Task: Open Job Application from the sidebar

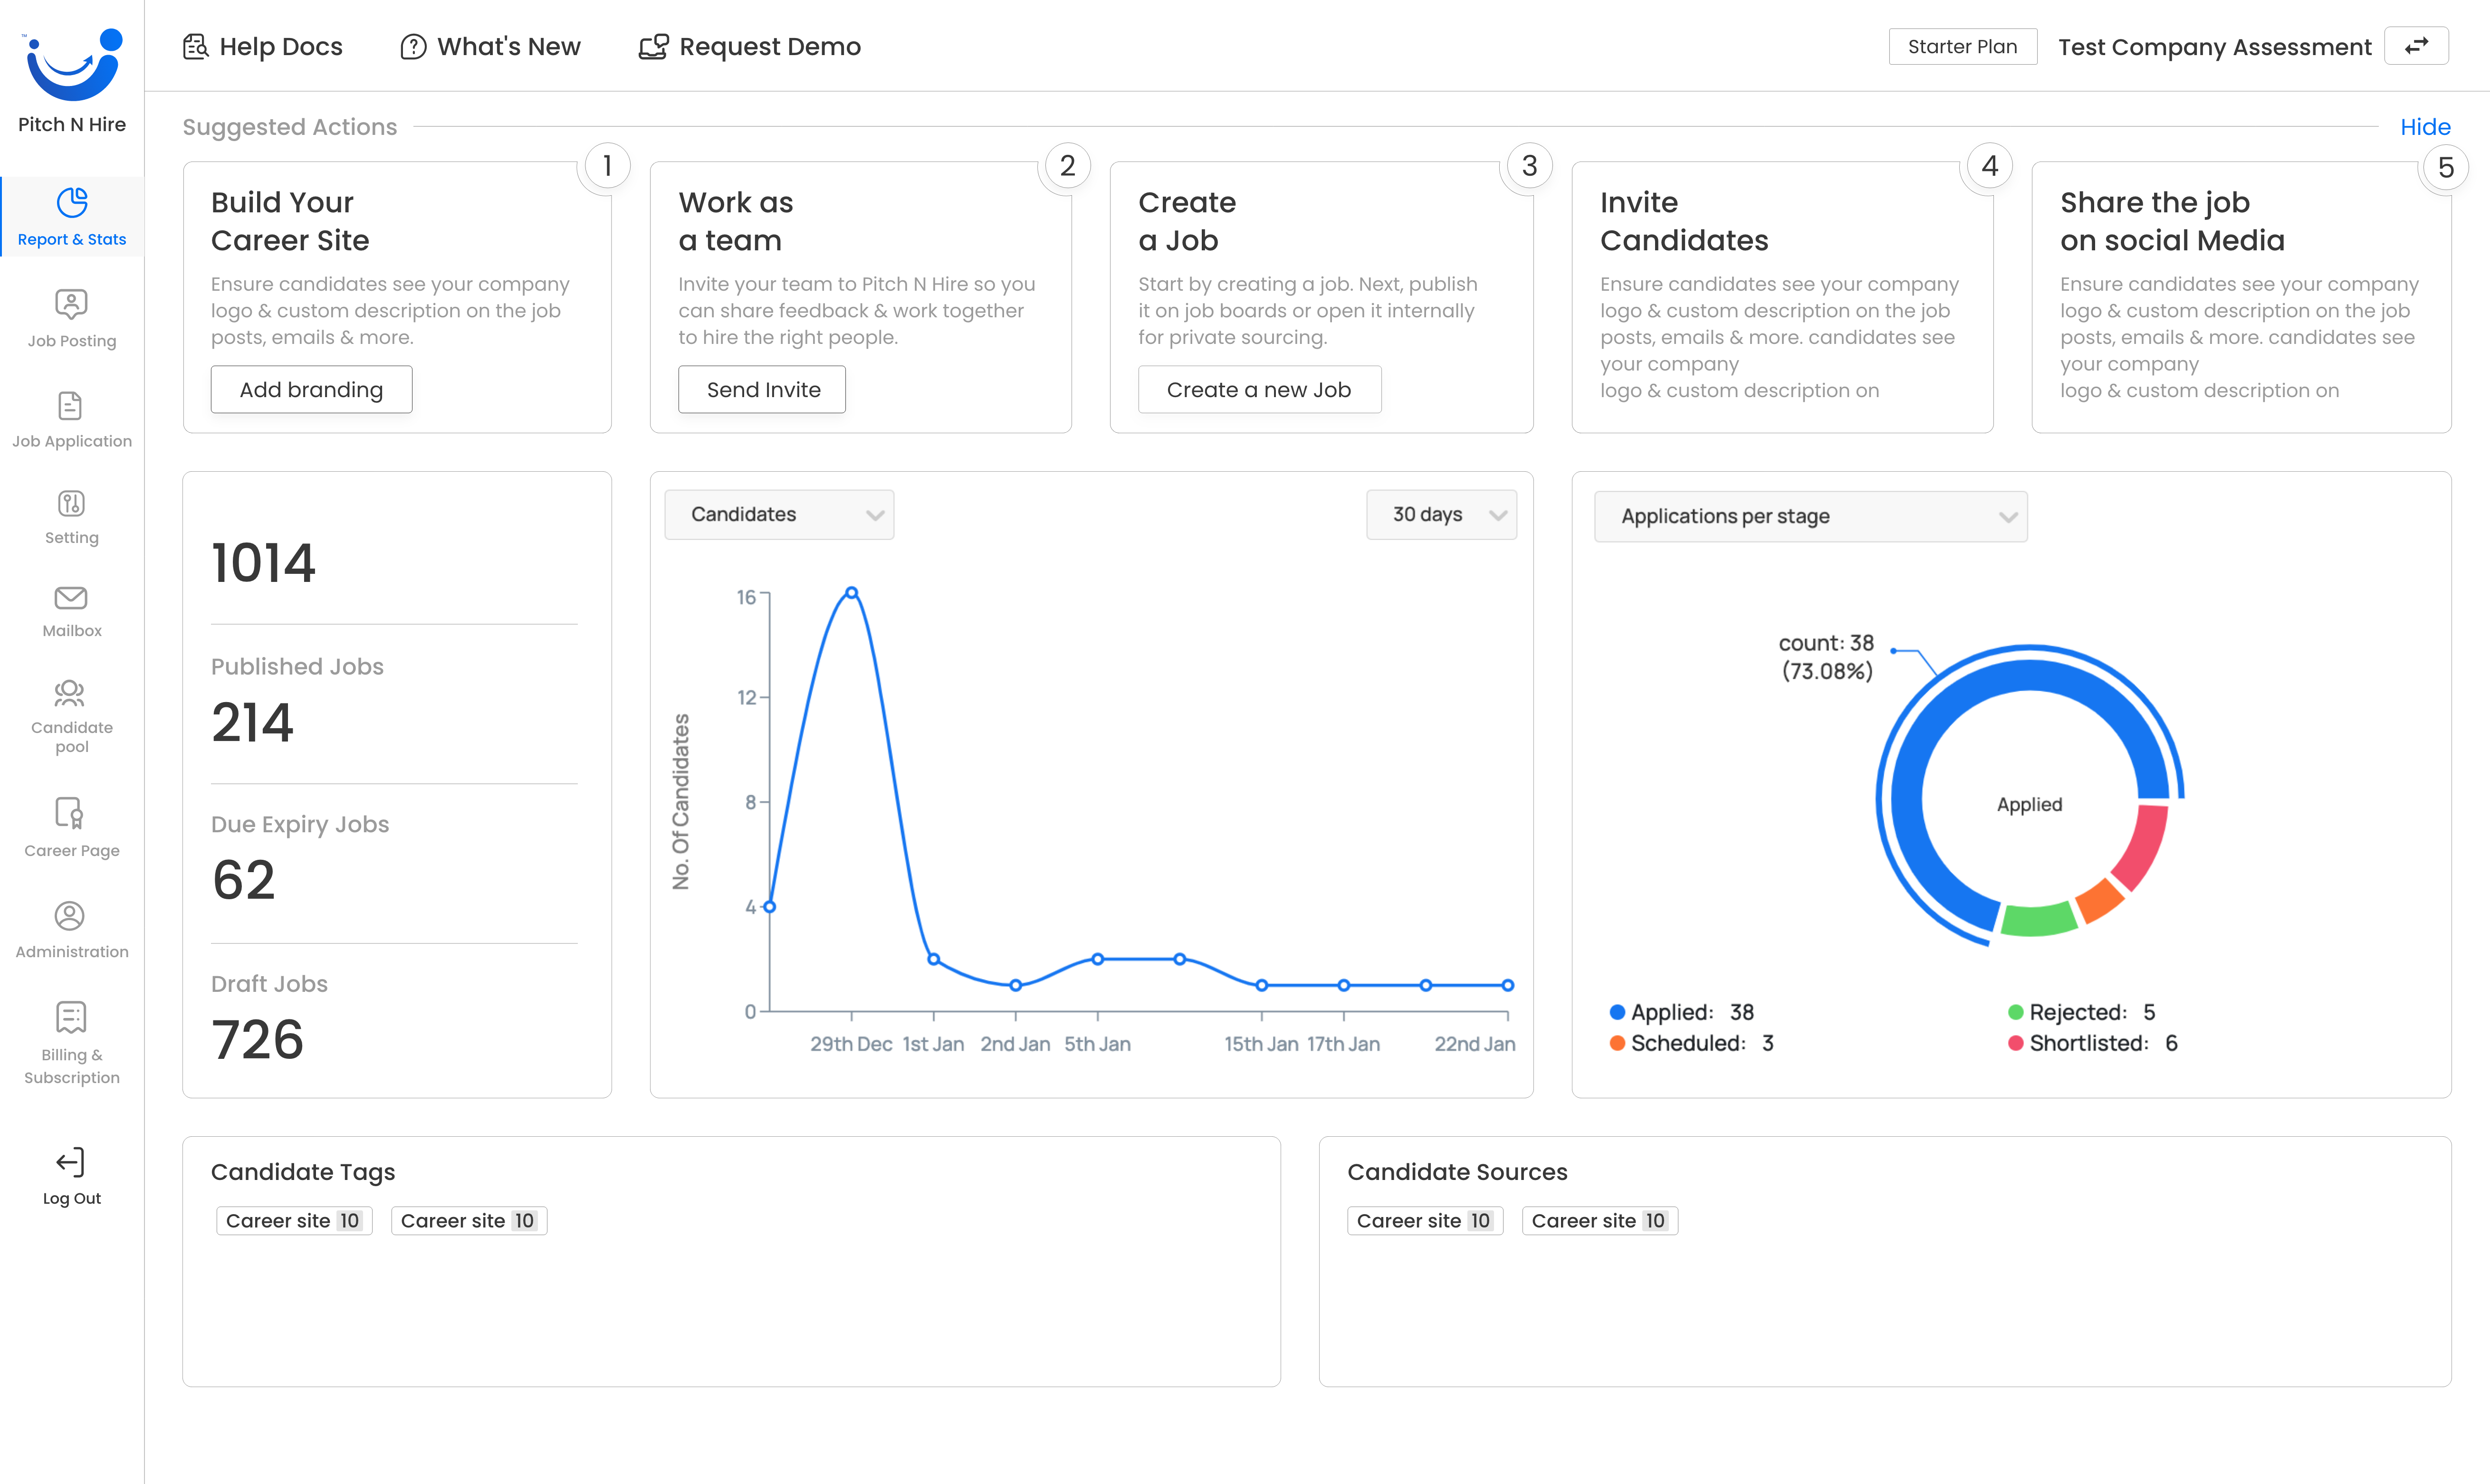Action: (71, 415)
